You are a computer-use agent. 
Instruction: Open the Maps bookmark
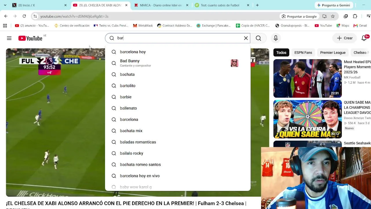[343, 26]
